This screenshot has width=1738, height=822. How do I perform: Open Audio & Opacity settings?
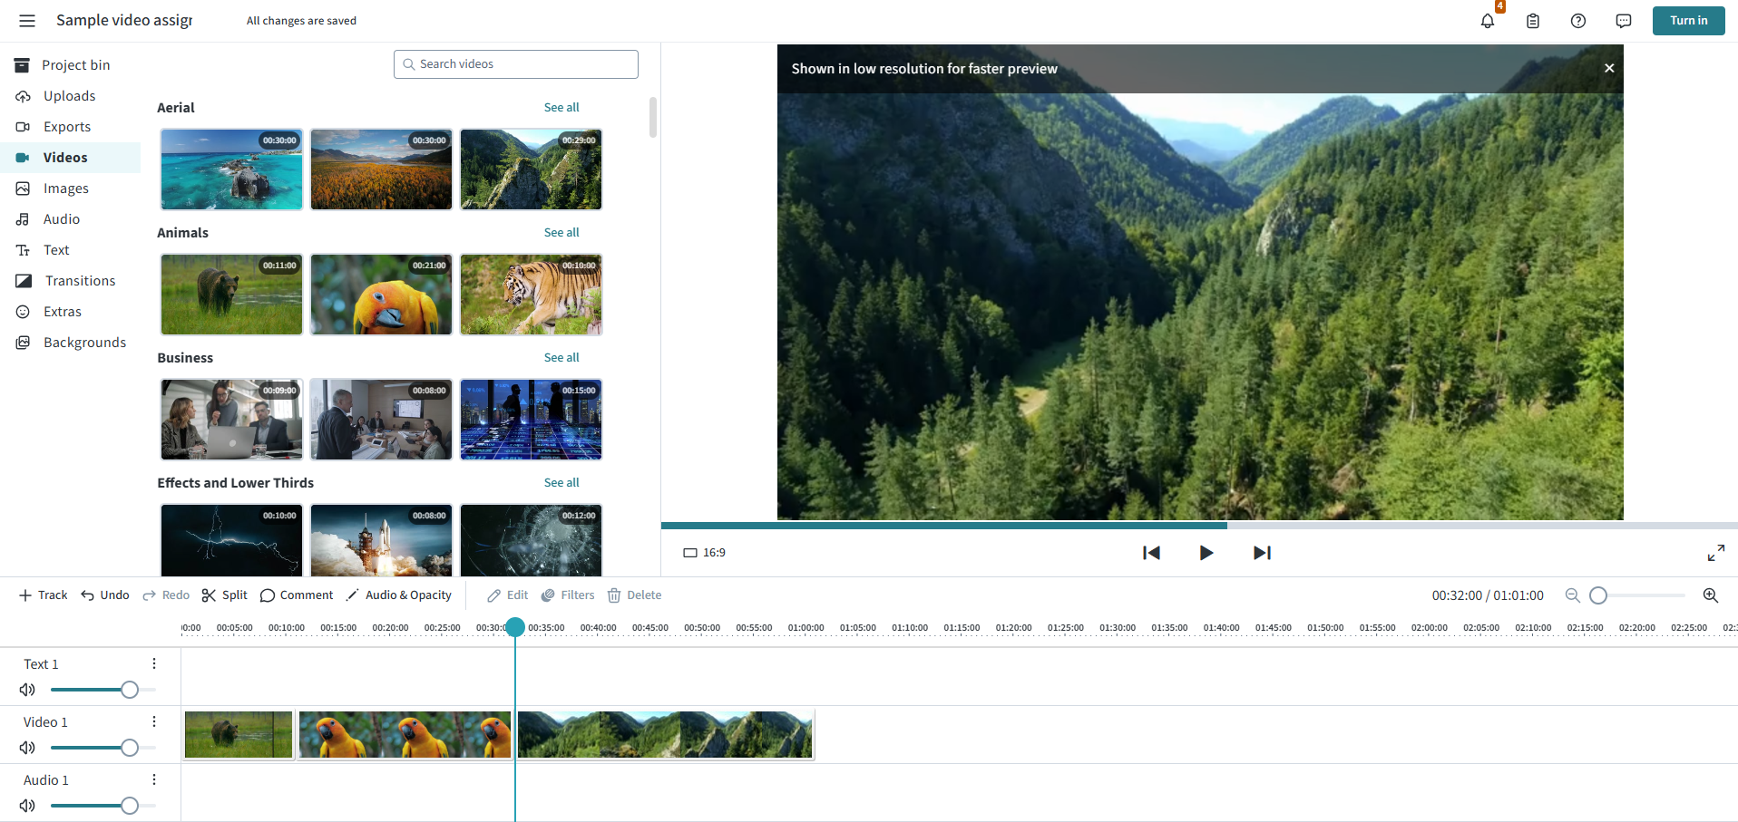399,595
